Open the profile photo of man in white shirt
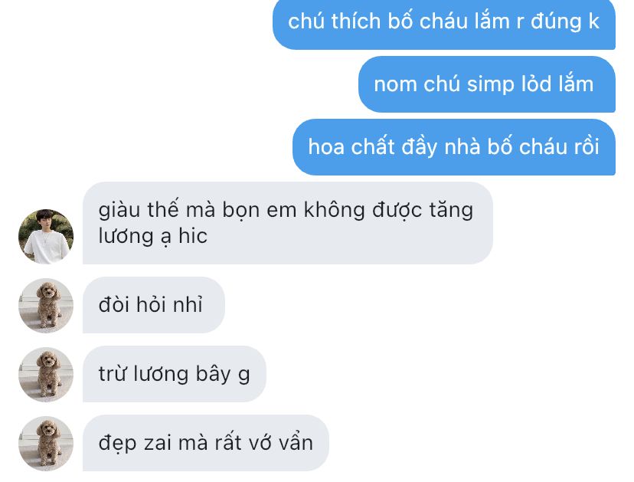This screenshot has height=482, width=634. click(46, 236)
